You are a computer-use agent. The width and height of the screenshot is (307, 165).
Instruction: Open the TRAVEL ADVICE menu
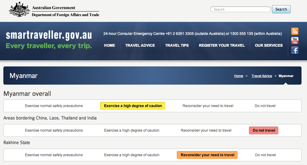click(x=140, y=45)
